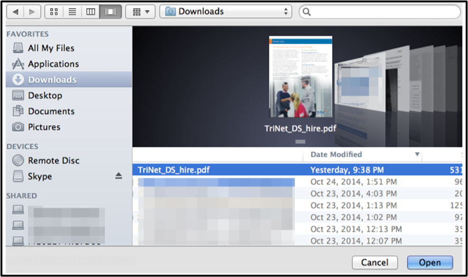Select Desktop in the sidebar

tap(45, 96)
